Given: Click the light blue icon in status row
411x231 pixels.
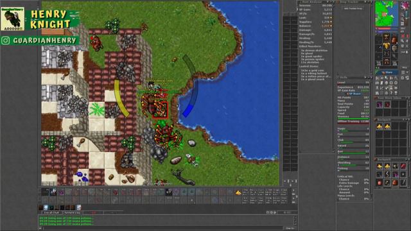Looking at the screenshot, I should [x=46, y=208].
